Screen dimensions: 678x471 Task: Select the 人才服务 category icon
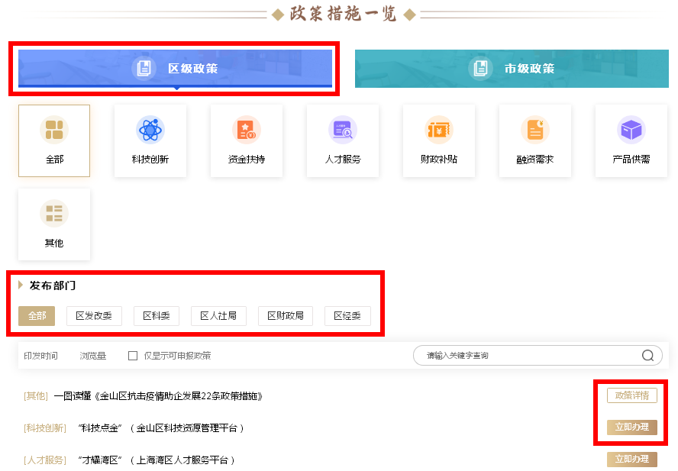tap(343, 131)
